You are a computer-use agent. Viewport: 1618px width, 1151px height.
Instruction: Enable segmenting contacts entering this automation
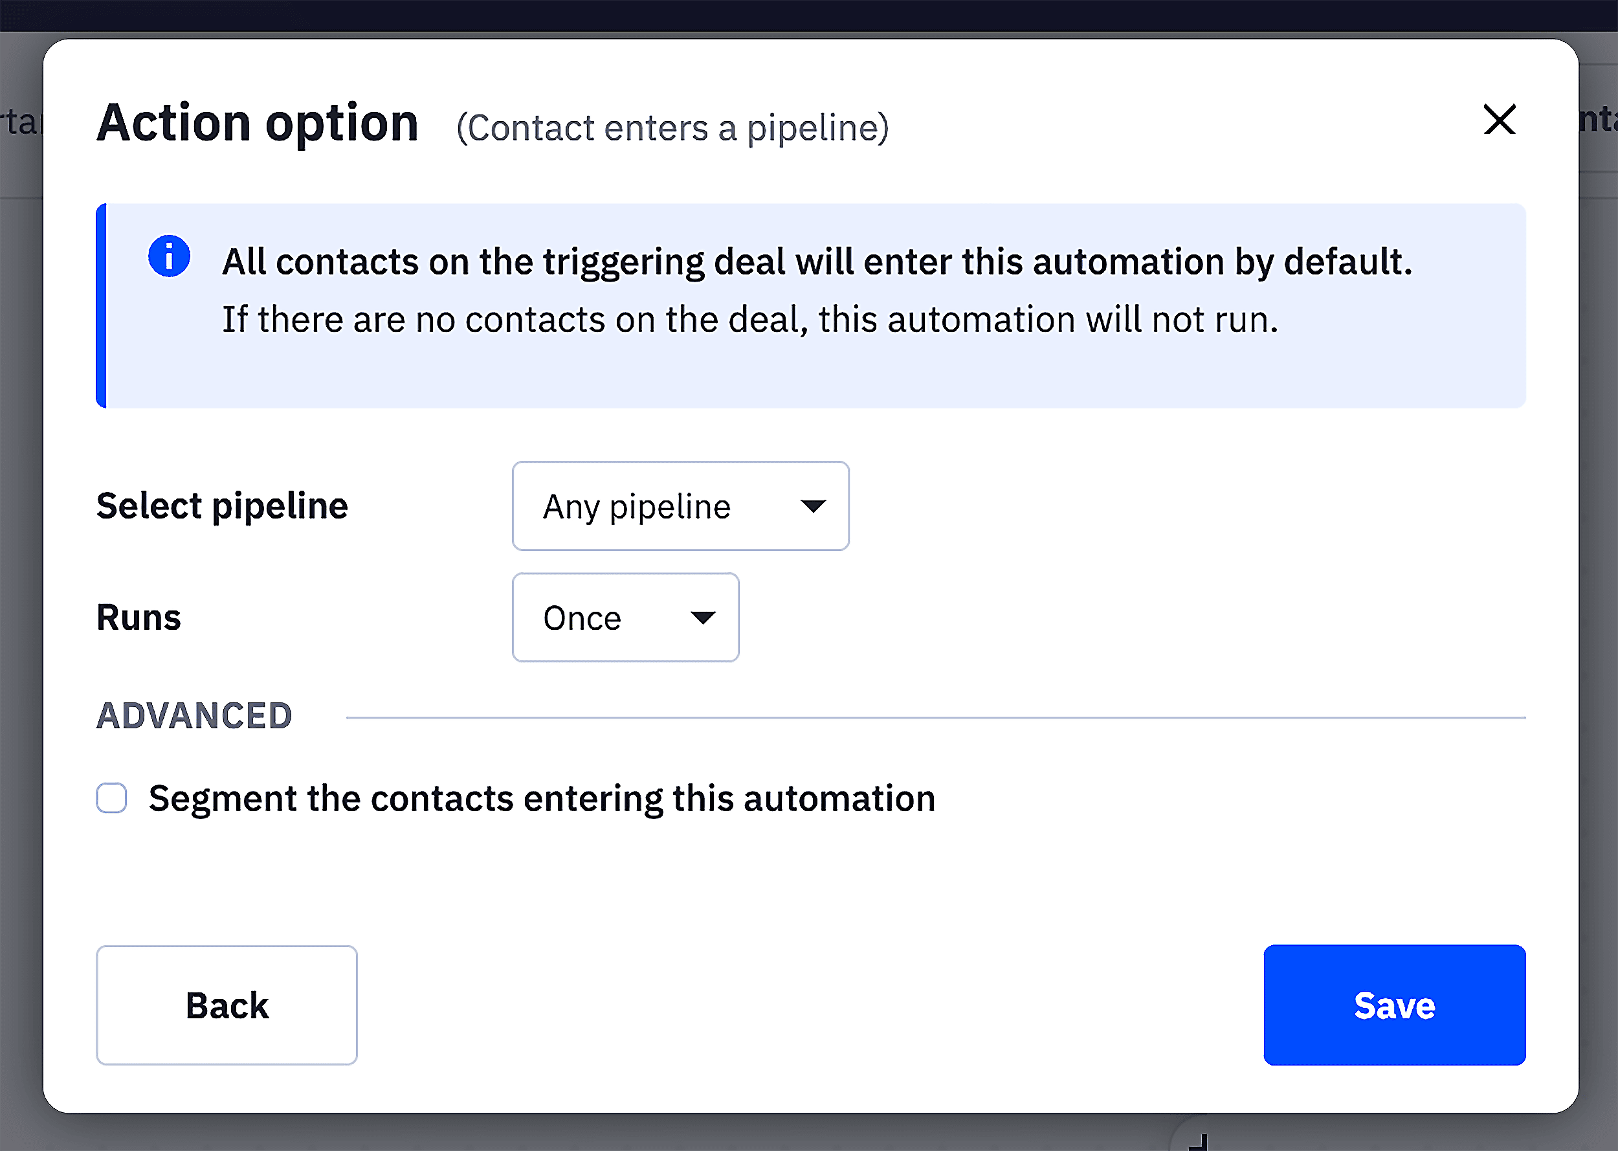point(111,798)
